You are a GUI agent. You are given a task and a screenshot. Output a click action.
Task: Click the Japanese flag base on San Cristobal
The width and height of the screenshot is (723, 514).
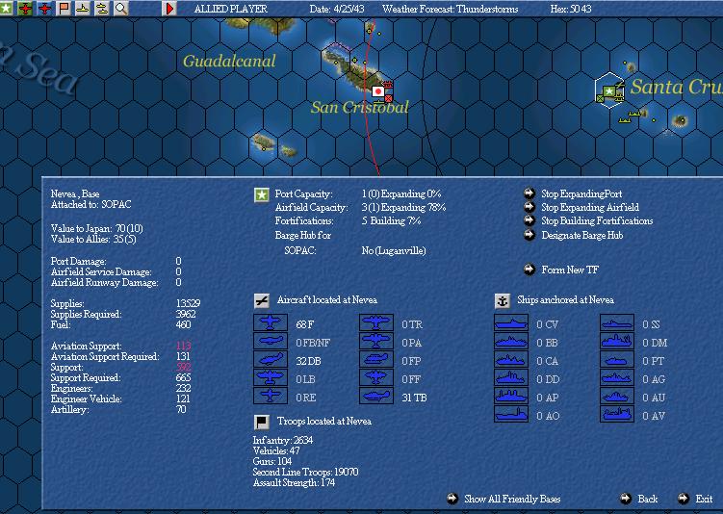click(x=378, y=91)
